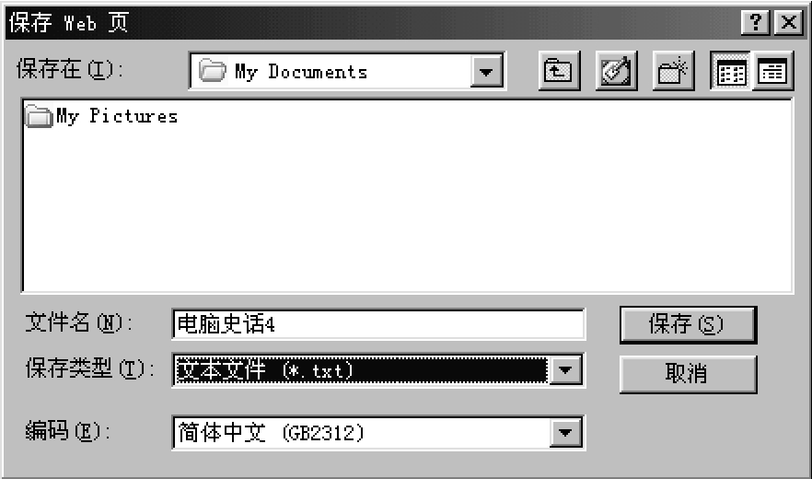This screenshot has width=812, height=479.
Task: Expand the 保存类型 dropdown arrow
Action: (565, 370)
